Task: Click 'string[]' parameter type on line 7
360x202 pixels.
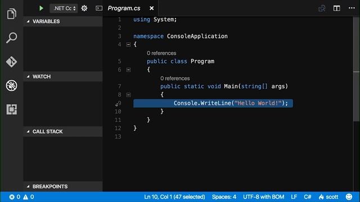Action: pyautogui.click(x=254, y=86)
